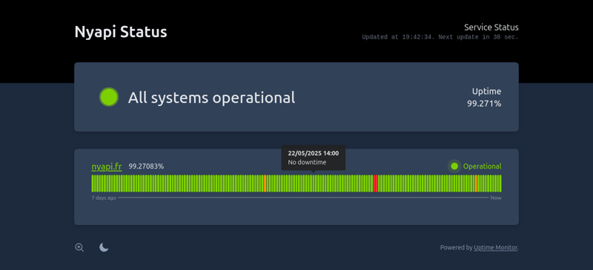
Task: Open the nyapi.fr monitor link
Action: pos(107,166)
